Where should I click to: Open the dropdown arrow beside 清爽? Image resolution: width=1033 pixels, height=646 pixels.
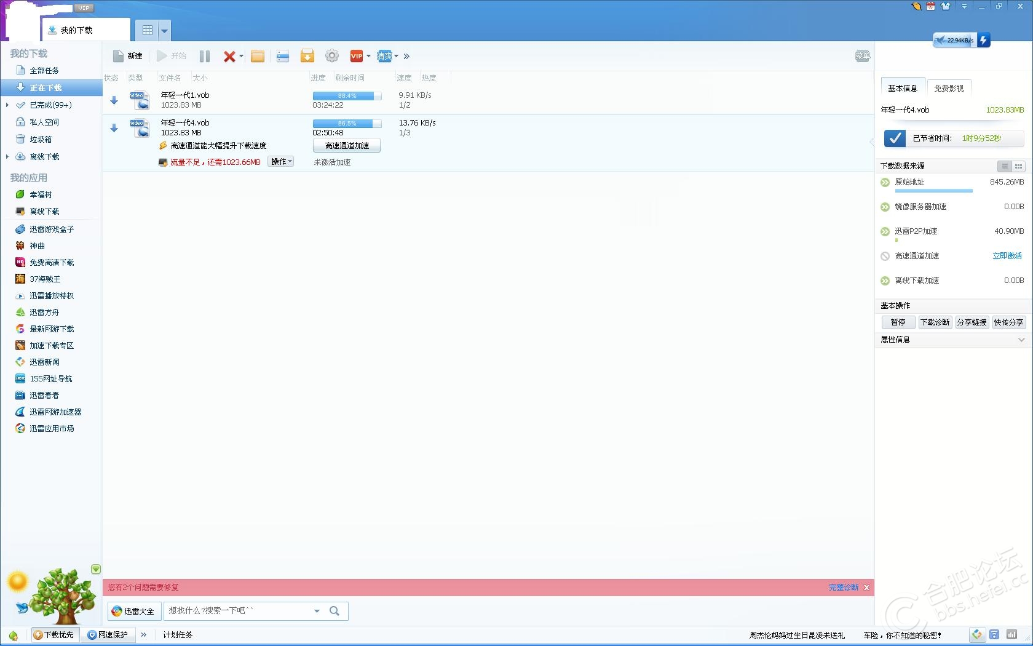396,56
